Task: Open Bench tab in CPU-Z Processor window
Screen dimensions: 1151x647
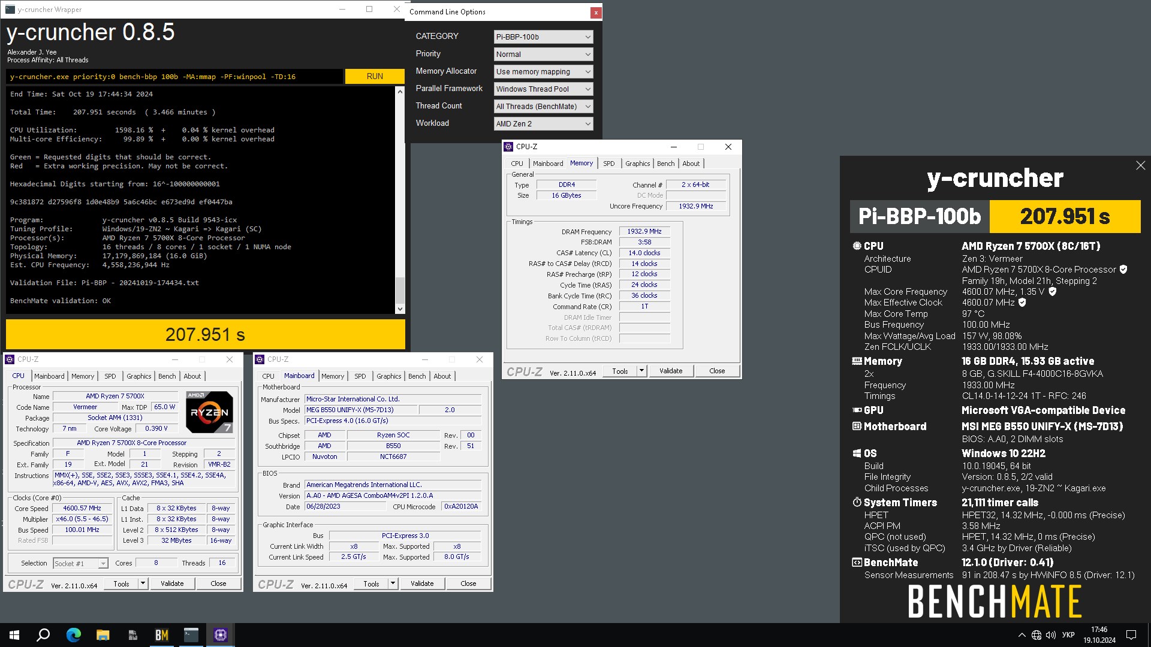Action: (167, 376)
